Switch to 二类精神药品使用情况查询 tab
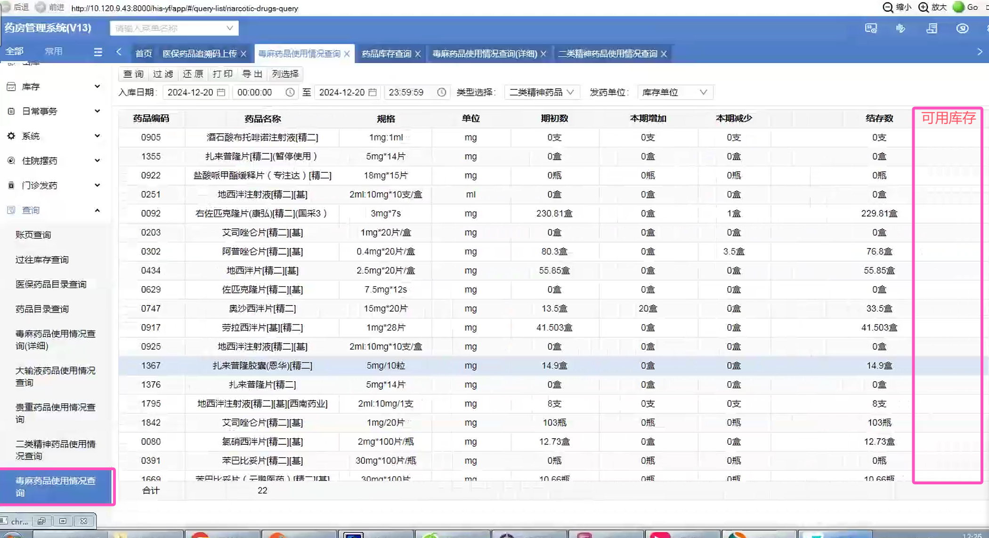 (x=608, y=54)
